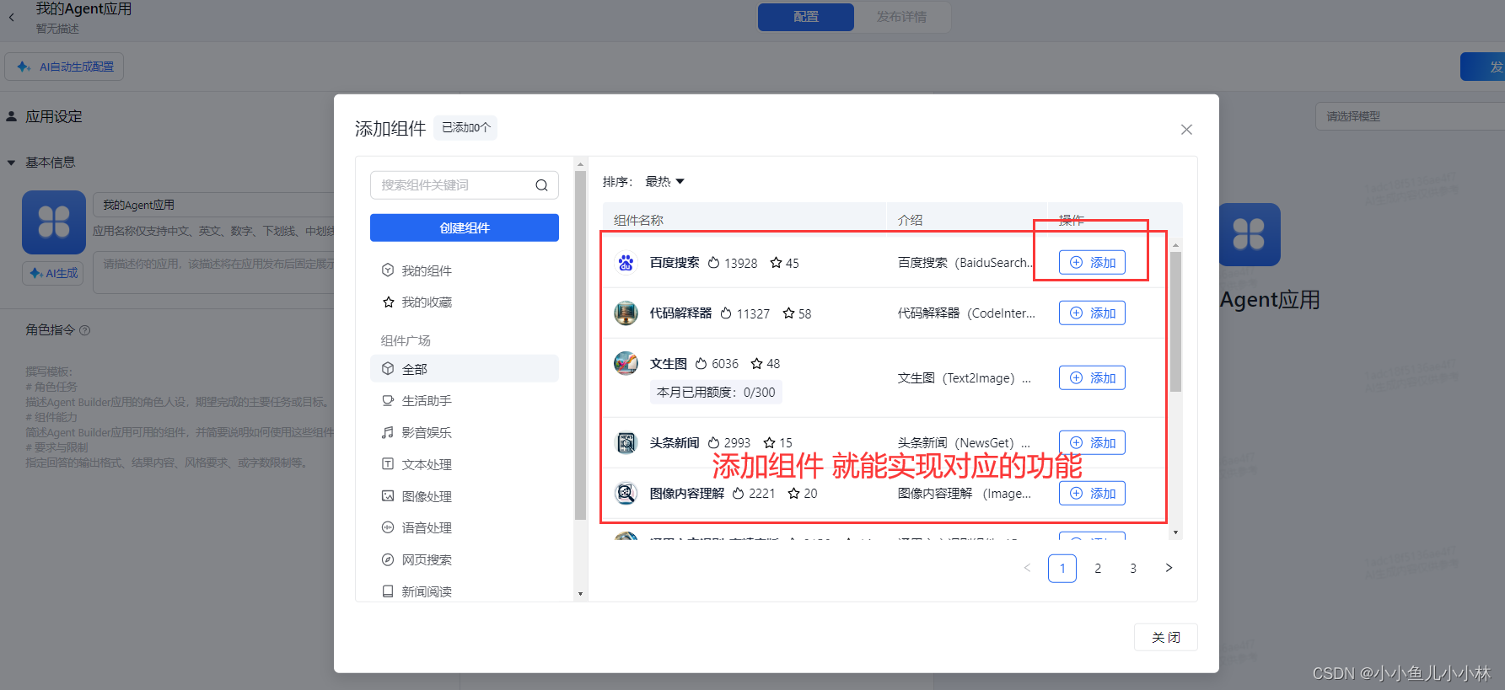Close the add-component dialog with the X icon

coord(1186,129)
